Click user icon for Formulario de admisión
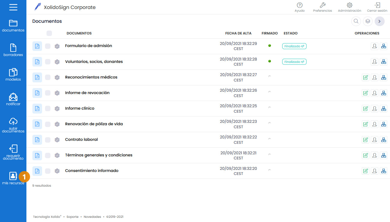 374,46
